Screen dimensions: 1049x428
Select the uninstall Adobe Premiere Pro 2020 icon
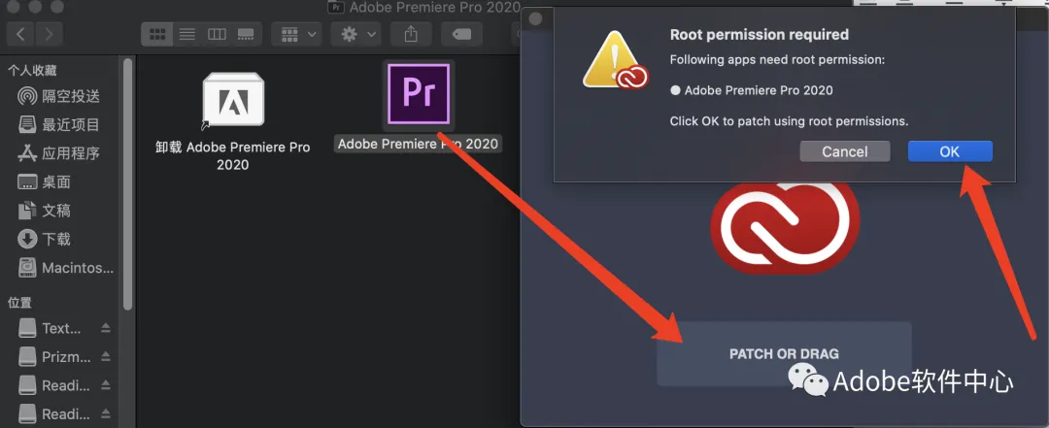[232, 102]
